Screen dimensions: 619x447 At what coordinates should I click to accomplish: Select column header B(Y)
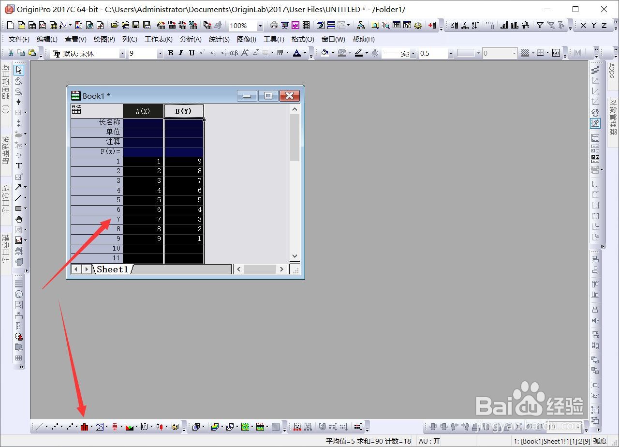click(x=184, y=111)
